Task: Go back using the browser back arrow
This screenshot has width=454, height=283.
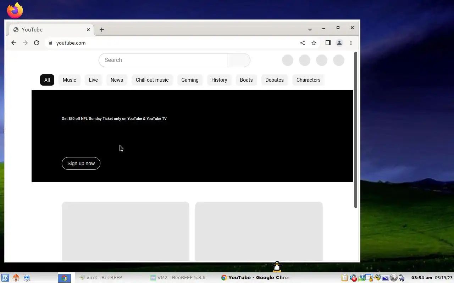Action: pos(14,43)
